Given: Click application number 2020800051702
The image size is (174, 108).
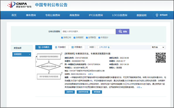Looking at the screenshot, I should coord(78,61).
